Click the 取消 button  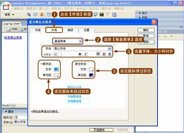(146, 36)
